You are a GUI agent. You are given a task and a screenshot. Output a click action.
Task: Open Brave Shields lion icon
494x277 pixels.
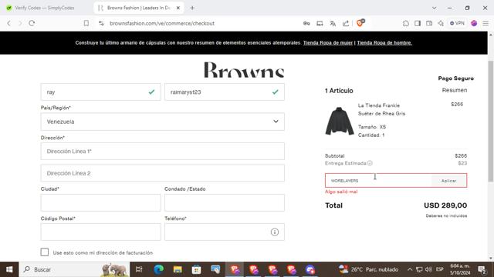(x=360, y=23)
